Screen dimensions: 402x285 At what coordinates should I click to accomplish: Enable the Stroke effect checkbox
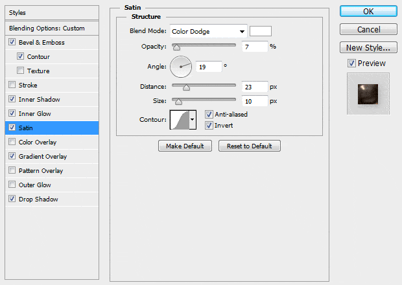click(x=13, y=85)
